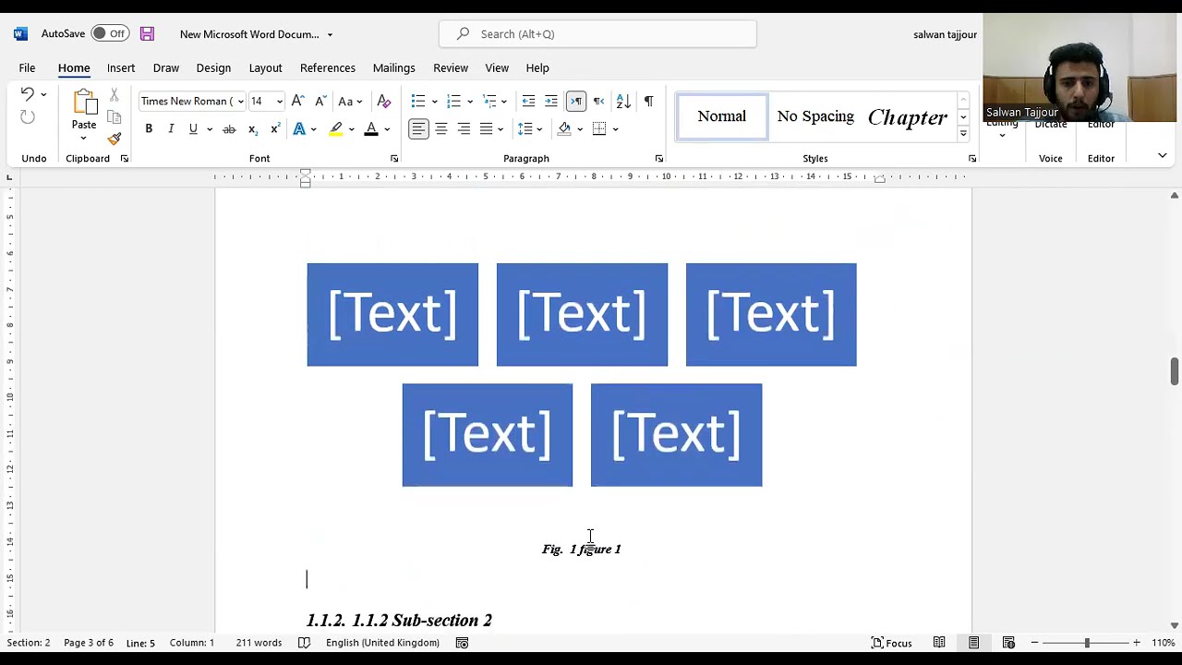Image resolution: width=1182 pixels, height=665 pixels.
Task: Toggle right-to-left text direction
Action: pyautogui.click(x=598, y=101)
